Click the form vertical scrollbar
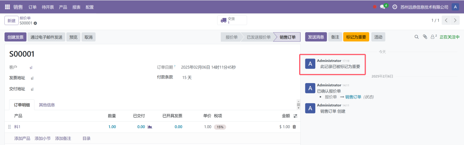This screenshot has width=464, height=145. pos(298,104)
